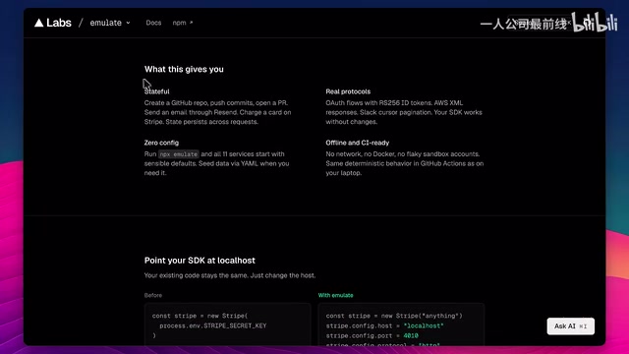Click the 'Offline and CI-ready' title

[x=358, y=143]
